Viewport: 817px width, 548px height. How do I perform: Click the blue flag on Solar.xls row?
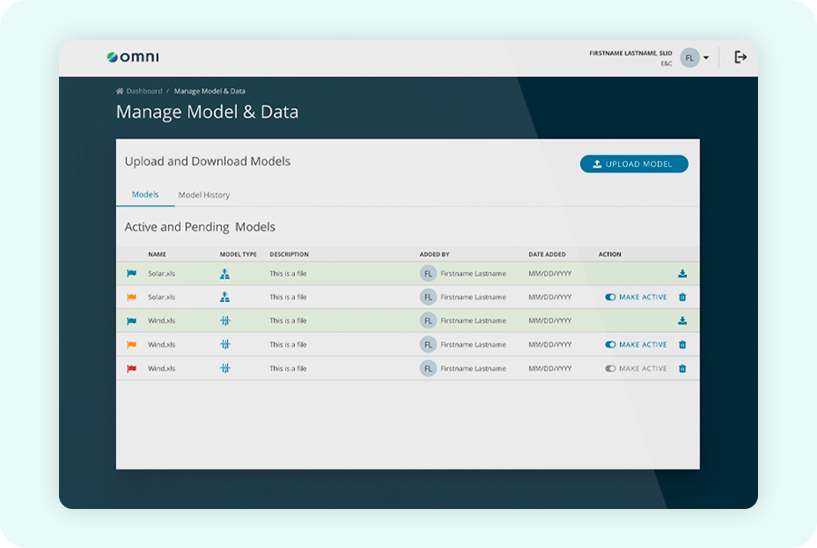(x=132, y=273)
